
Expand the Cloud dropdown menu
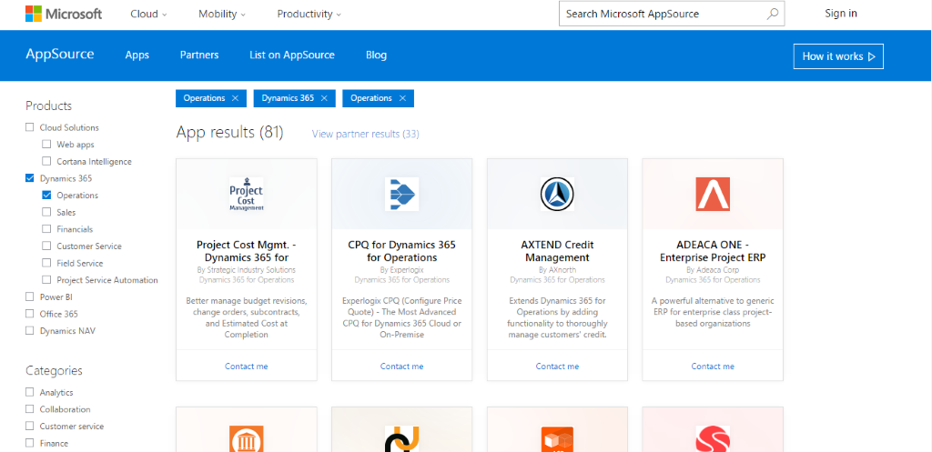[x=148, y=14]
